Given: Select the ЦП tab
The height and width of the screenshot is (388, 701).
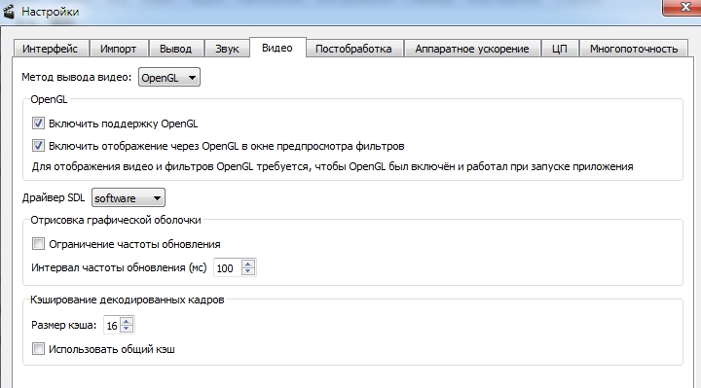Looking at the screenshot, I should click(x=559, y=49).
